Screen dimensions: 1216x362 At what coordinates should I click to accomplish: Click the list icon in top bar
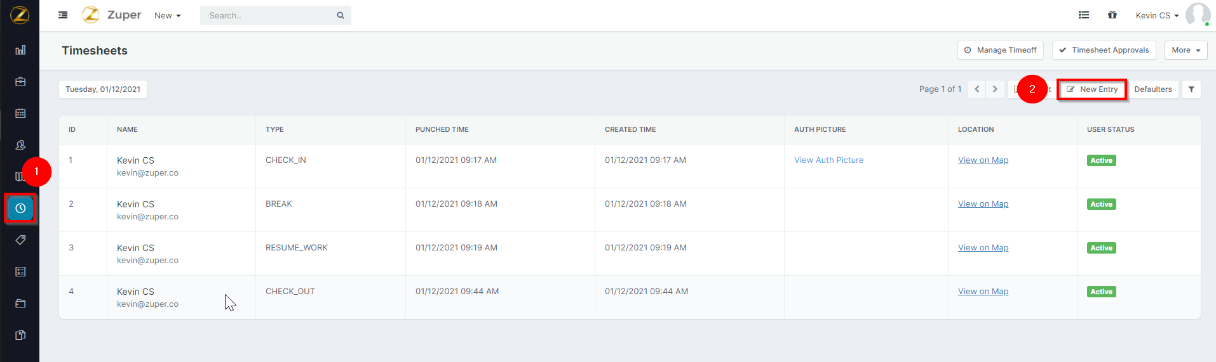(x=1084, y=15)
